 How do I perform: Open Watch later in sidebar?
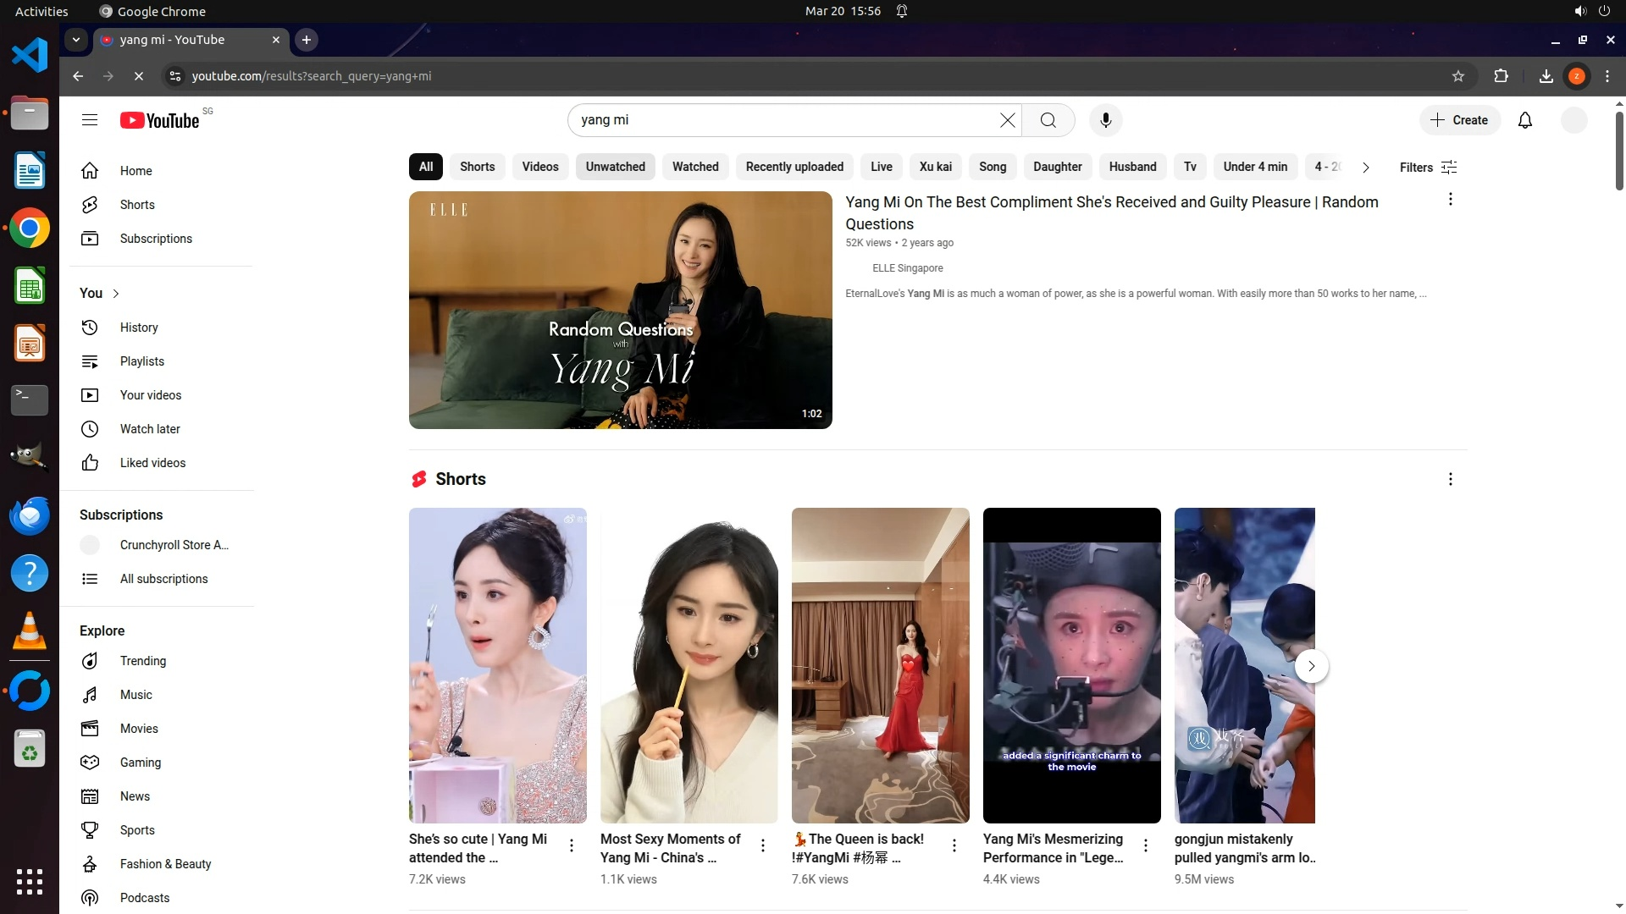tap(150, 429)
